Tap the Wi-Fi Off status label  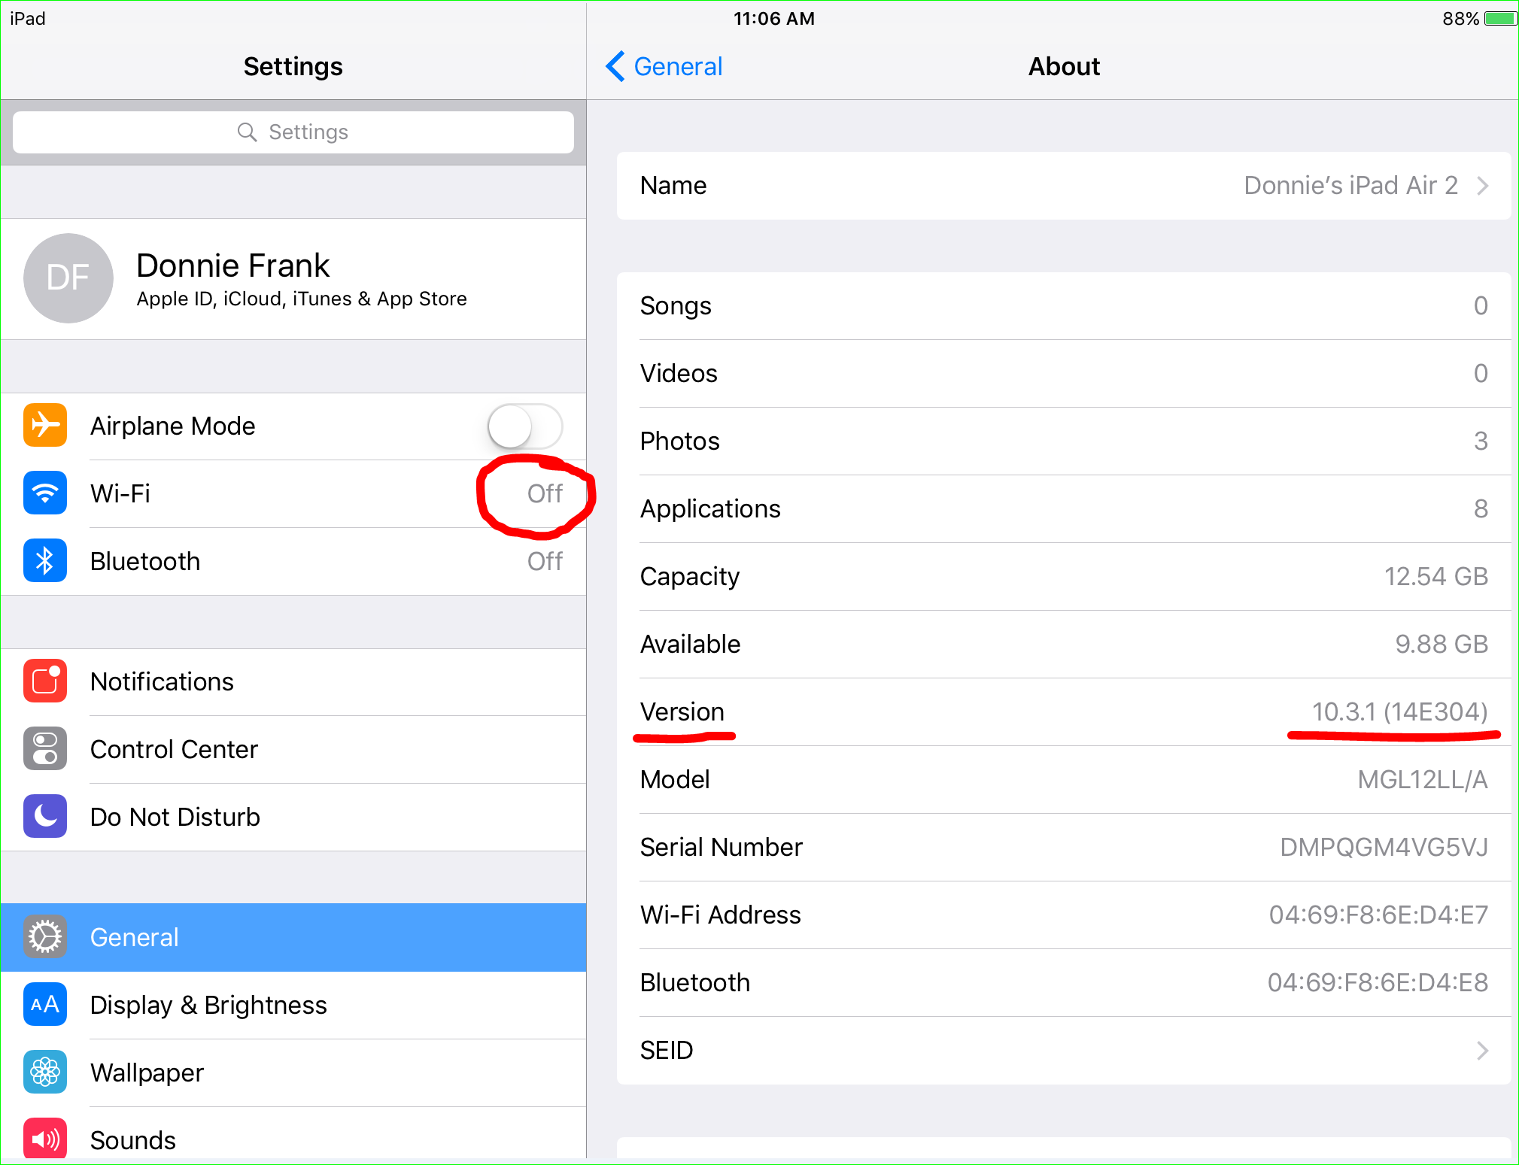point(545,493)
